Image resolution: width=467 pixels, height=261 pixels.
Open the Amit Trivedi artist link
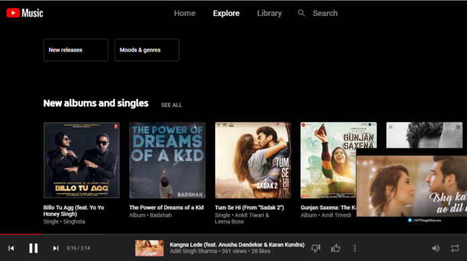336,215
